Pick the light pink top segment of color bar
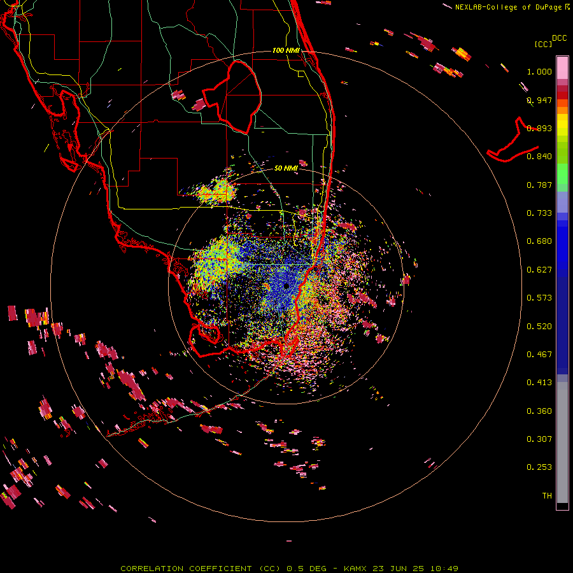The image size is (573, 573). click(562, 67)
